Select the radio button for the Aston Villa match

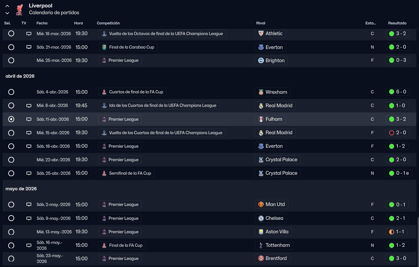click(11, 232)
